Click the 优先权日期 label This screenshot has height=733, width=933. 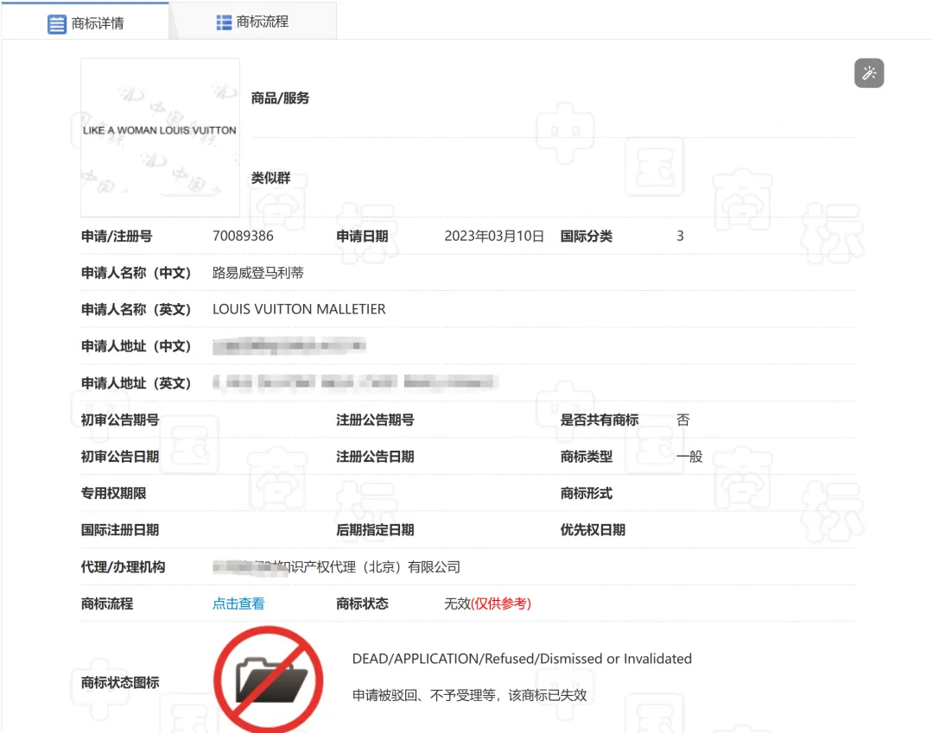tap(593, 530)
